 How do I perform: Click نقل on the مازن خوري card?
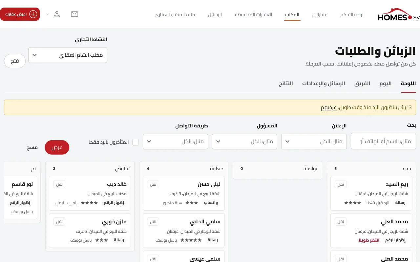tap(59, 222)
